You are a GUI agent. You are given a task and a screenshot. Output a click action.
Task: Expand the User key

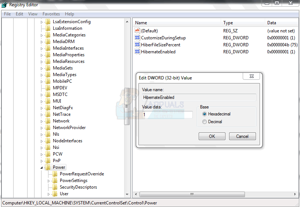(48, 194)
